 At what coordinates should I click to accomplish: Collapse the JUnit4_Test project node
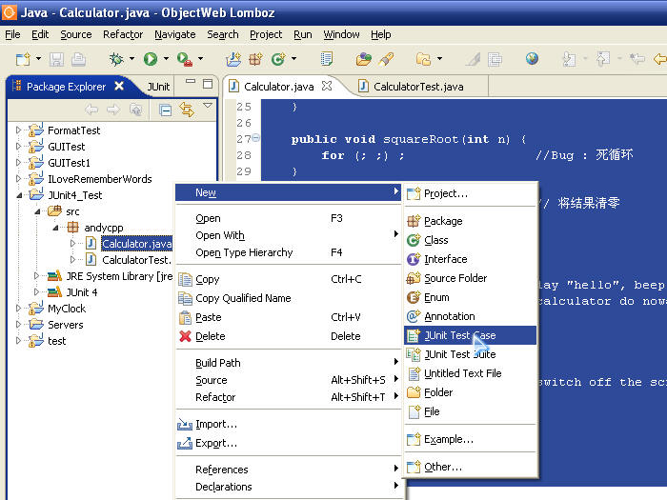[18, 195]
